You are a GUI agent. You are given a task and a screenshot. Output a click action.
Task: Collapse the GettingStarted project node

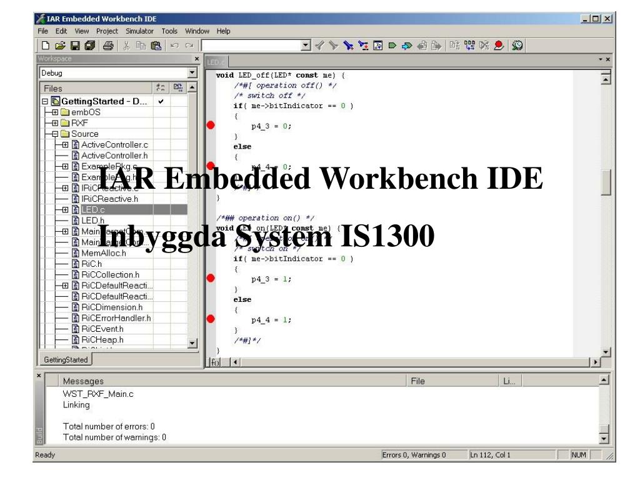click(x=45, y=101)
